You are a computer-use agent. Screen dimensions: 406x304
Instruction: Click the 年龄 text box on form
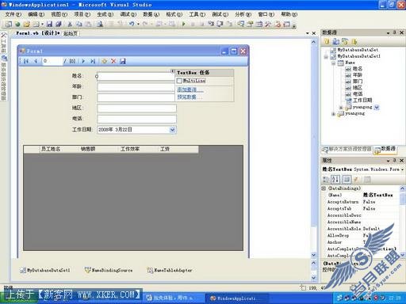(x=136, y=87)
